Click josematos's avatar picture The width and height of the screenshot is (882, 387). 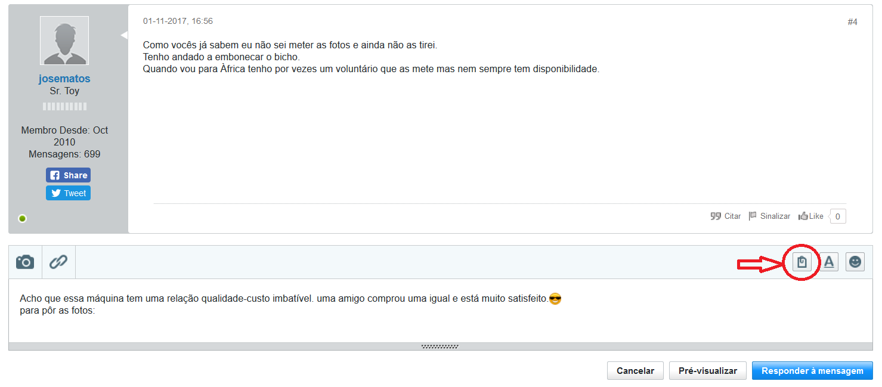click(x=64, y=41)
